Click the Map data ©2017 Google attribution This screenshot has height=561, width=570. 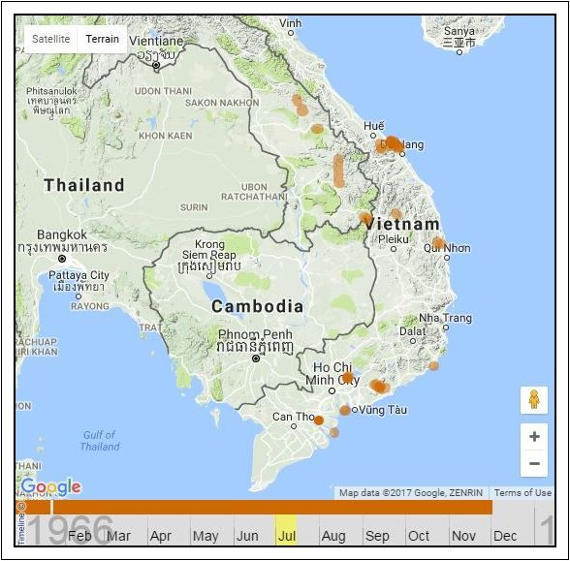tap(411, 492)
